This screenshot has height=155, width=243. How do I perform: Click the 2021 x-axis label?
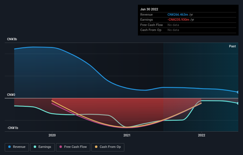[127, 135]
